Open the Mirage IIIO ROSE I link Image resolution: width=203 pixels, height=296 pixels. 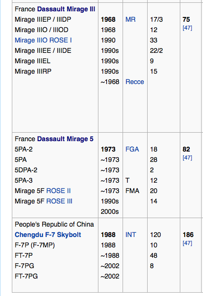pos(43,40)
